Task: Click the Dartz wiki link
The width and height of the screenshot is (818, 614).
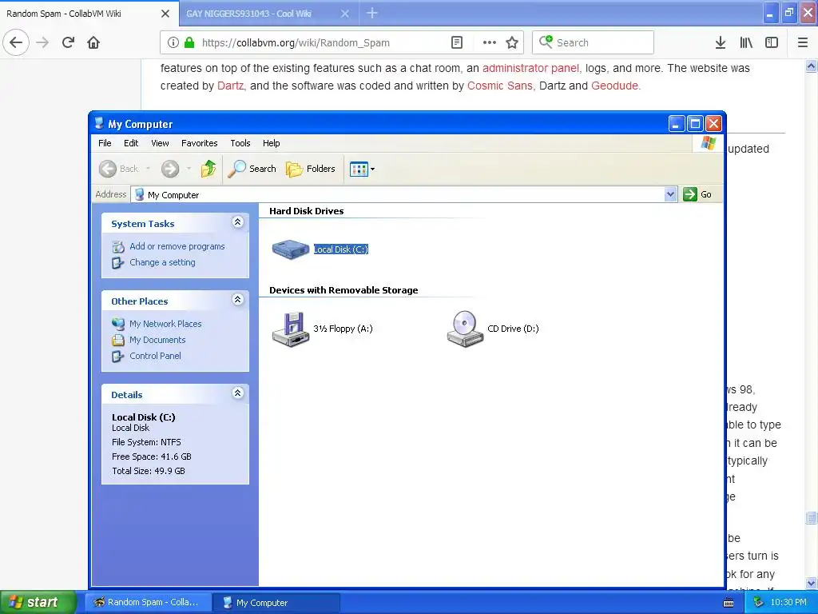Action: [x=231, y=86]
